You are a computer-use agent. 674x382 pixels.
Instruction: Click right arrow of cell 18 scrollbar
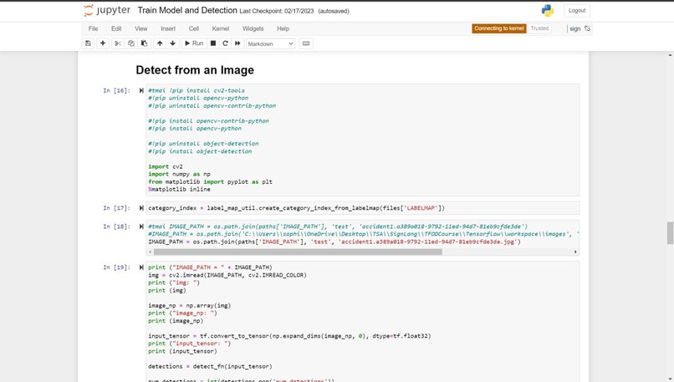click(575, 252)
